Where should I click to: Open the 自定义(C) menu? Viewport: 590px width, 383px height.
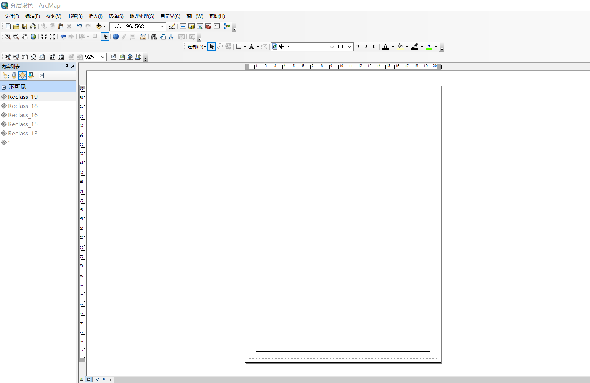[x=170, y=16]
